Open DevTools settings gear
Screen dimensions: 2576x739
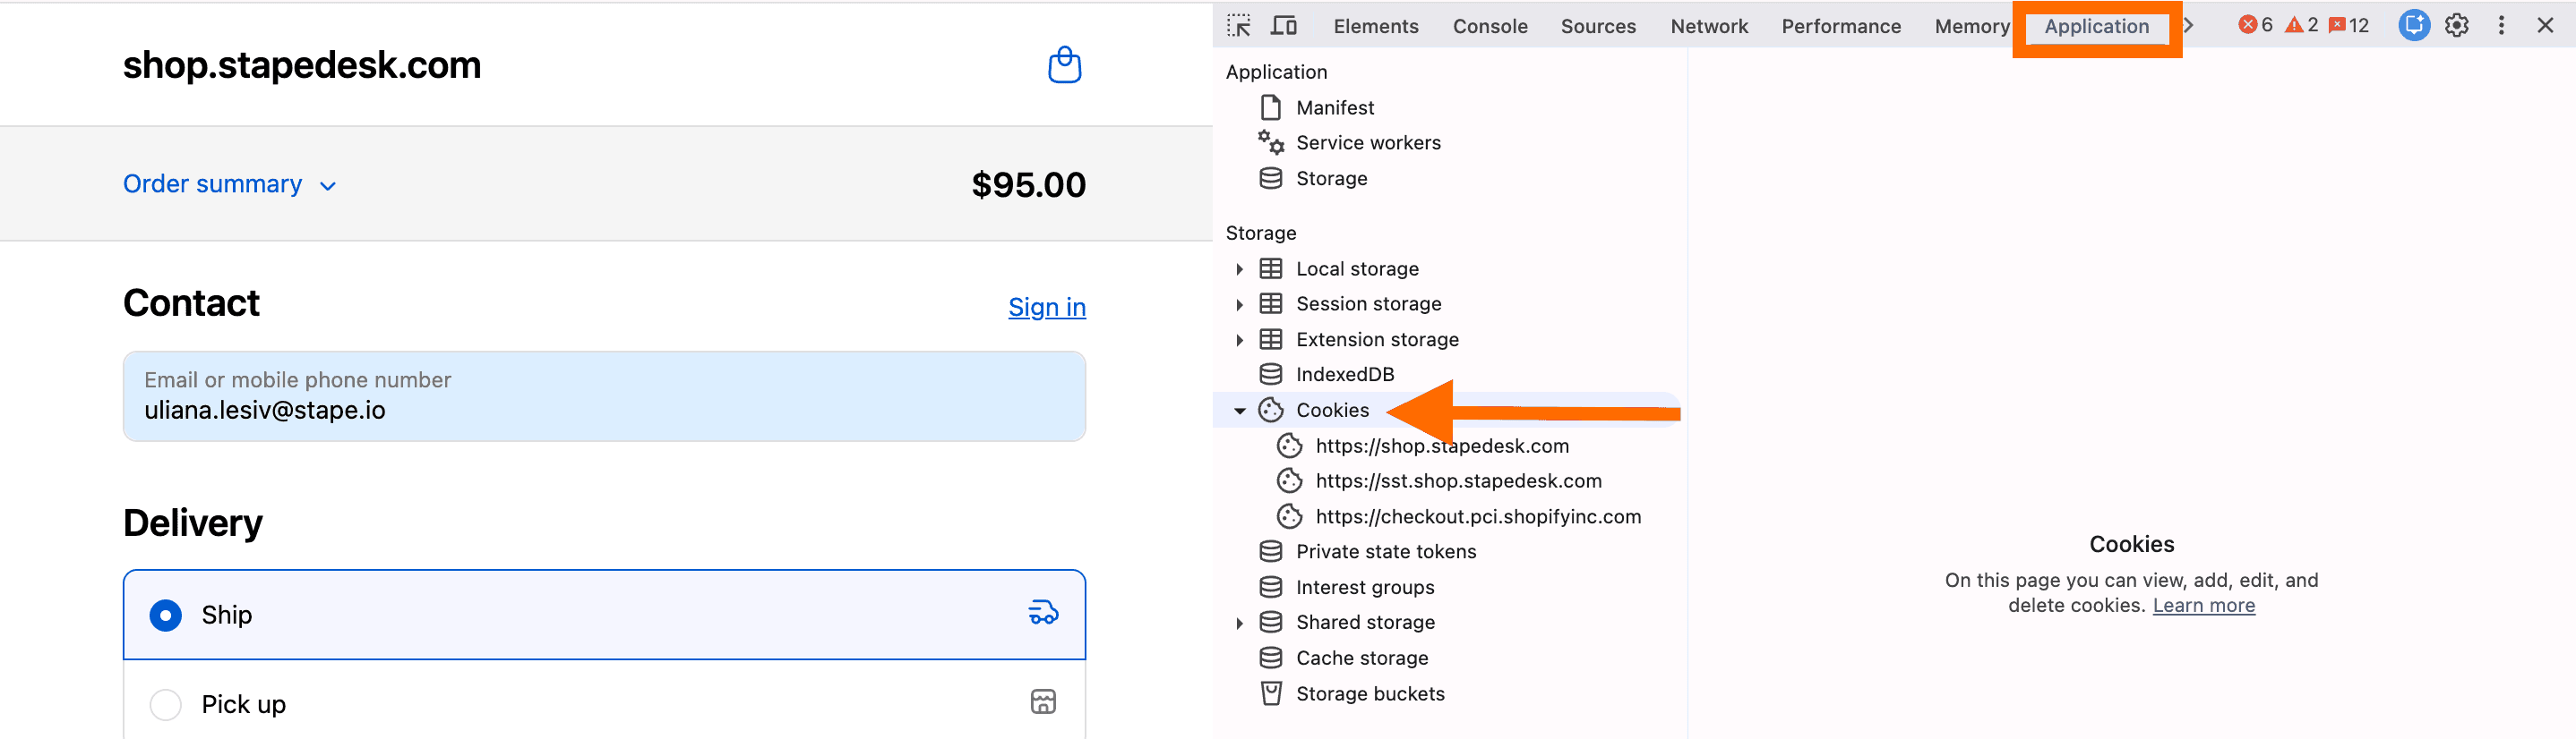click(x=2456, y=26)
